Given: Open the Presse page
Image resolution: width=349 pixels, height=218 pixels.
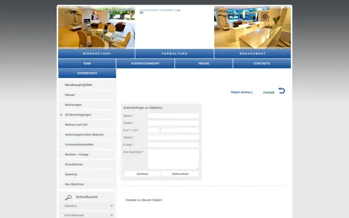Looking at the screenshot, I should pyautogui.click(x=204, y=63).
